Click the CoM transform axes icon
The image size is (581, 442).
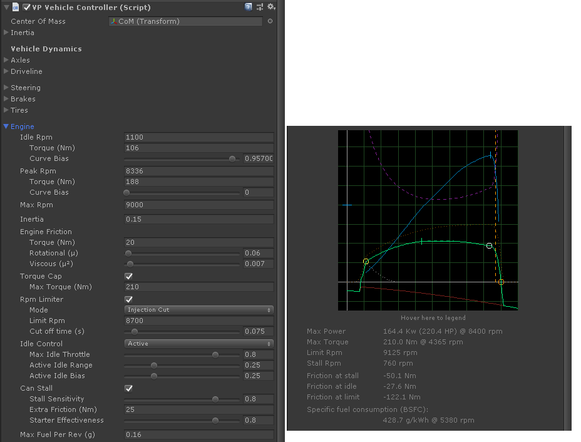[x=113, y=21]
